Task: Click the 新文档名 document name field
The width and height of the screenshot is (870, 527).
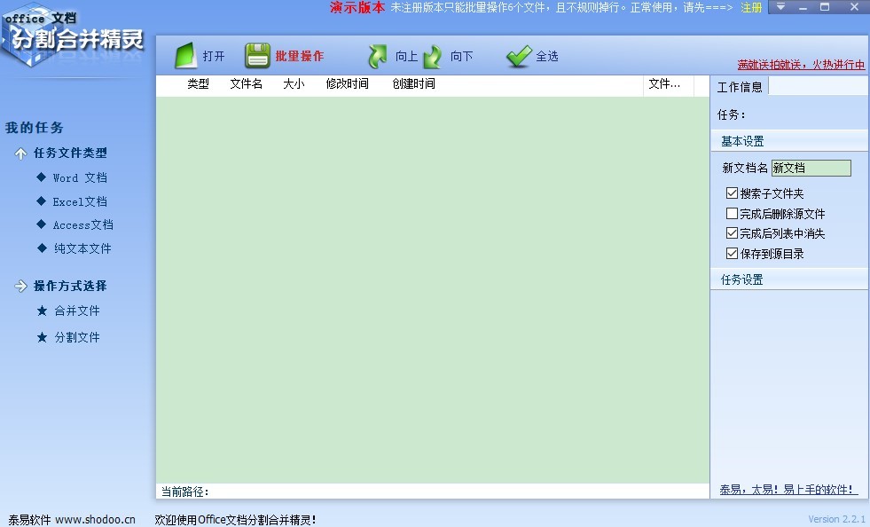Action: click(x=811, y=168)
